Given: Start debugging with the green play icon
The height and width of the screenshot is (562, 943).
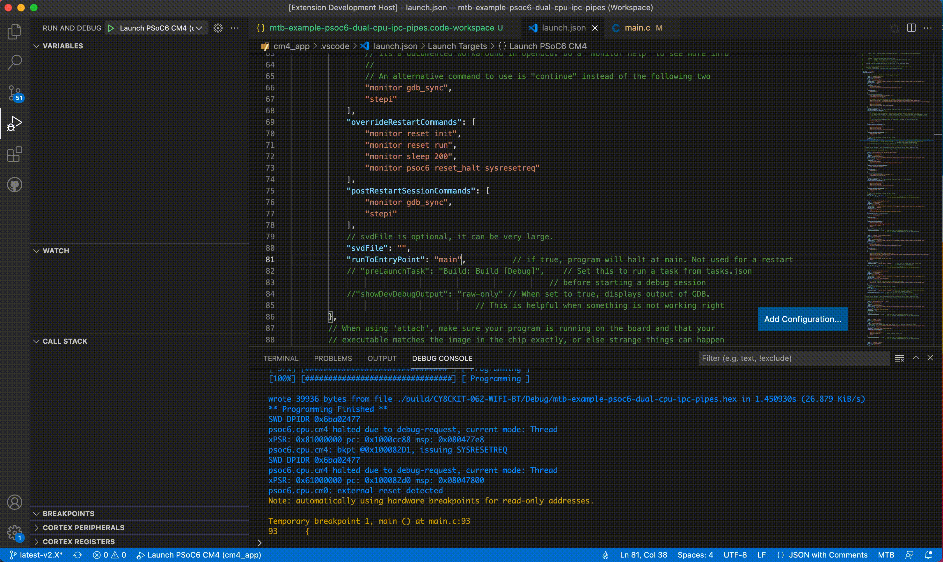Looking at the screenshot, I should tap(111, 28).
